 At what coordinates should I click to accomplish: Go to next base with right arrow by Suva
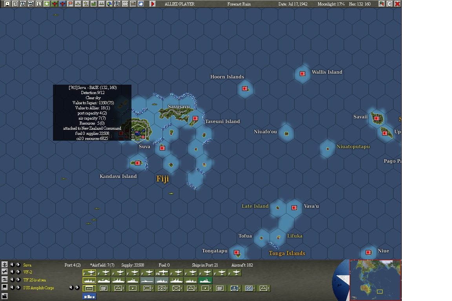click(x=18, y=265)
